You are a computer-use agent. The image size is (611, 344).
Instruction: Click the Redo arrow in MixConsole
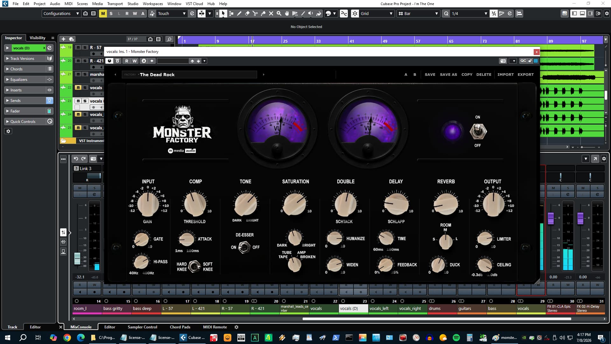83,159
